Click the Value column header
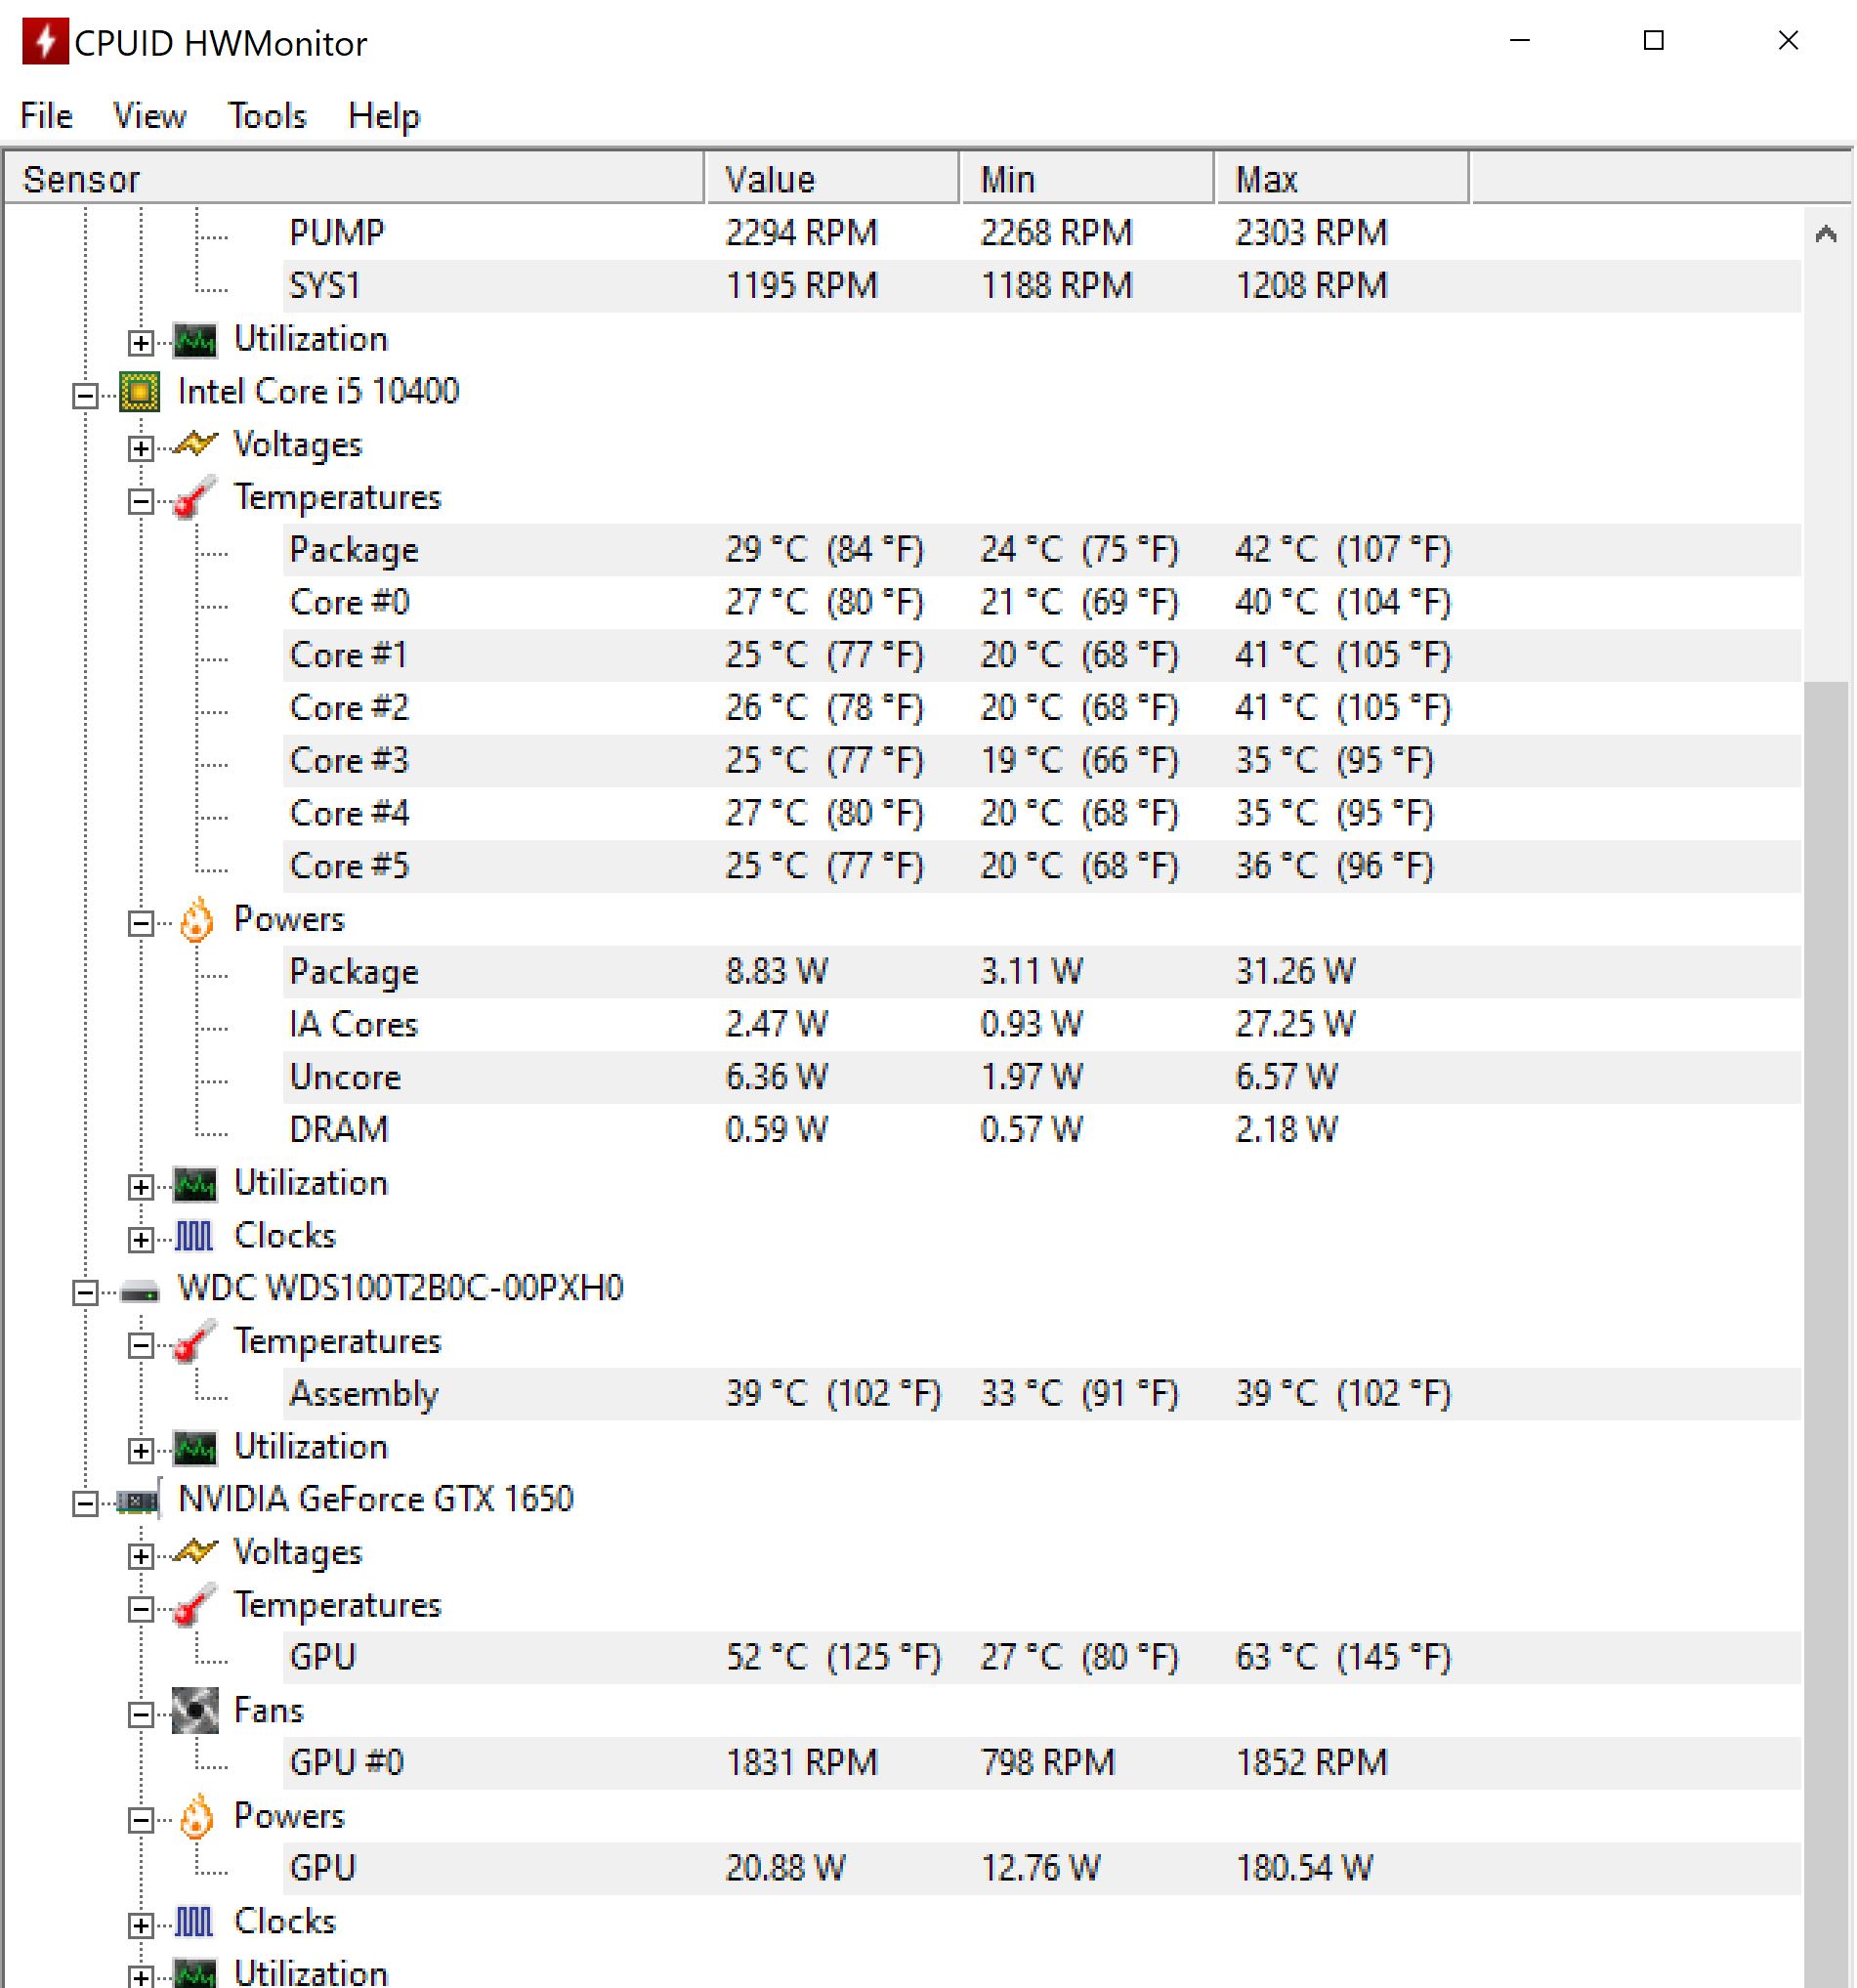Viewport: 1857px width, 1988px height. 832,179
